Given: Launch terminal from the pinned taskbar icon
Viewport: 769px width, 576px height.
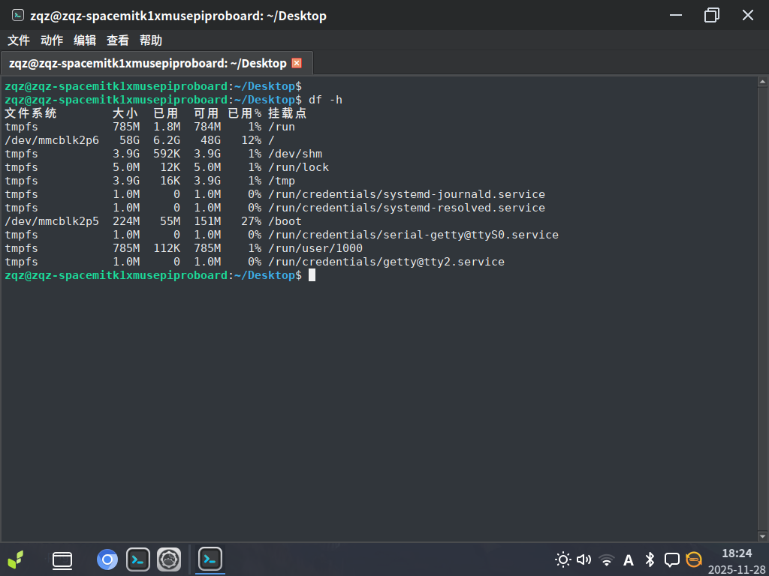Looking at the screenshot, I should 138,559.
